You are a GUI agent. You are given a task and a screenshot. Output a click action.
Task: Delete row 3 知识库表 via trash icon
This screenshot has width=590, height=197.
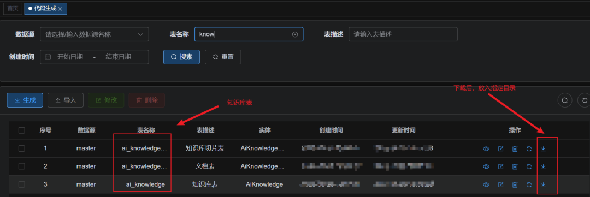515,184
